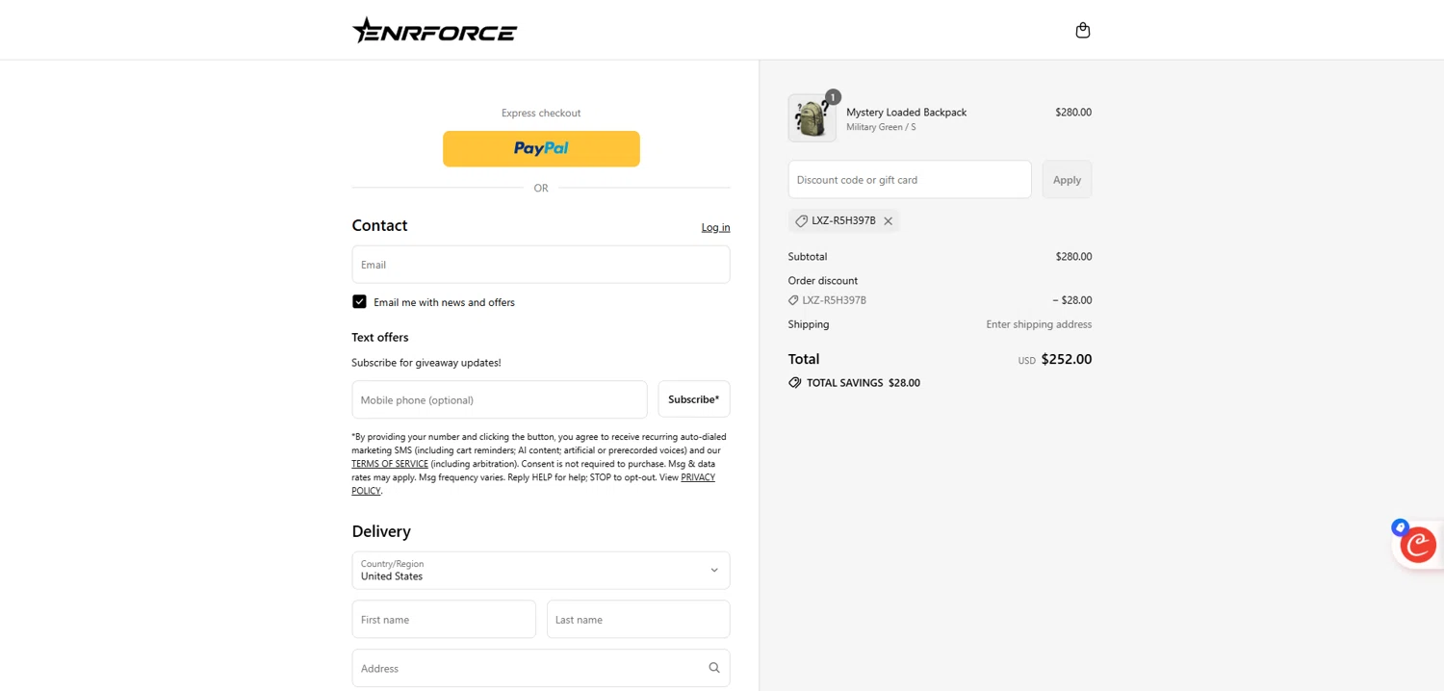Click the address search magnifier icon

[x=714, y=668]
